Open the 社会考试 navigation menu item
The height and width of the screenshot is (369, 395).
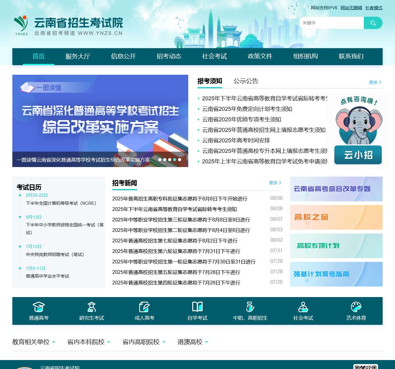[x=214, y=57]
